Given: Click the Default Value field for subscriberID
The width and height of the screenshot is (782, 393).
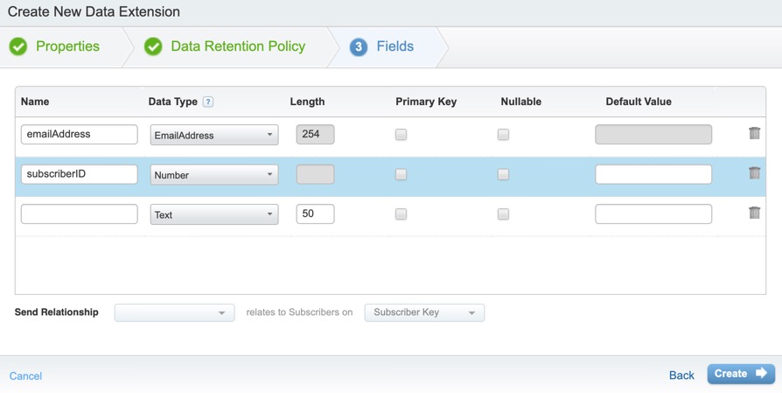Looking at the screenshot, I should [x=653, y=174].
